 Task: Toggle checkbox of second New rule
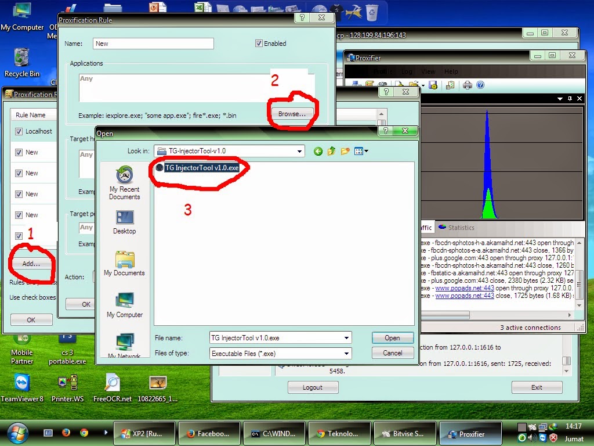[19, 173]
